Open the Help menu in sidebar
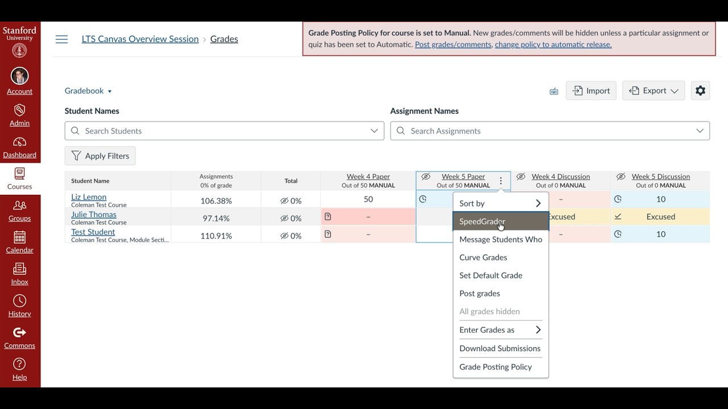The image size is (728, 409). pyautogui.click(x=19, y=370)
